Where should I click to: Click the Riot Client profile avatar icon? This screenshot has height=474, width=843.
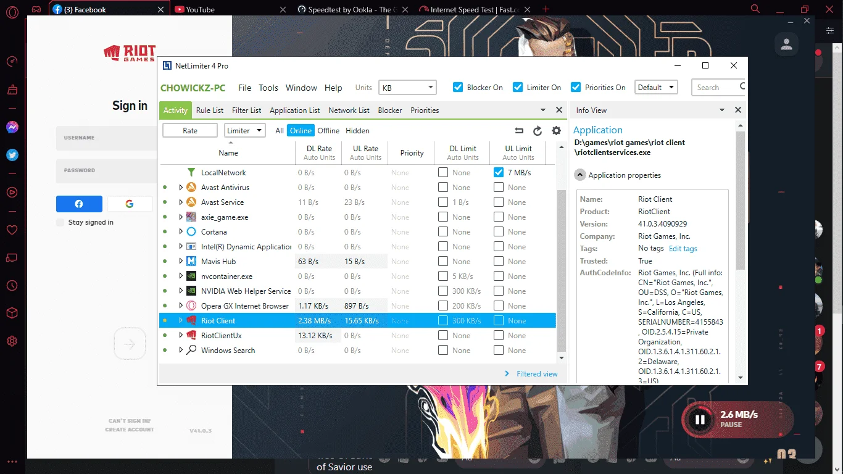click(x=787, y=44)
